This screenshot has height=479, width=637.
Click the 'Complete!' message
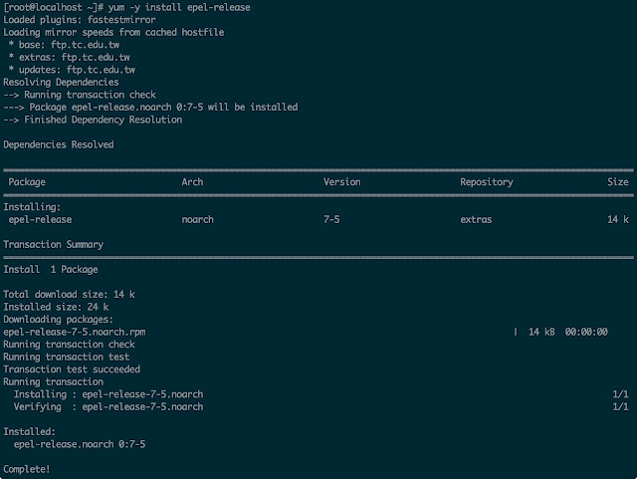(x=27, y=469)
